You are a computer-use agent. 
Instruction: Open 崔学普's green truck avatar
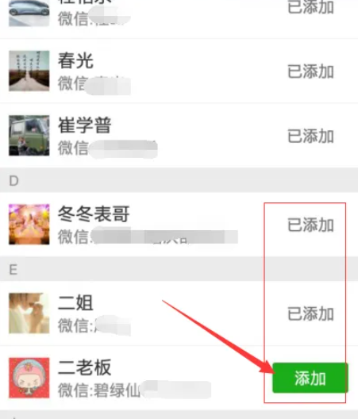tap(29, 136)
